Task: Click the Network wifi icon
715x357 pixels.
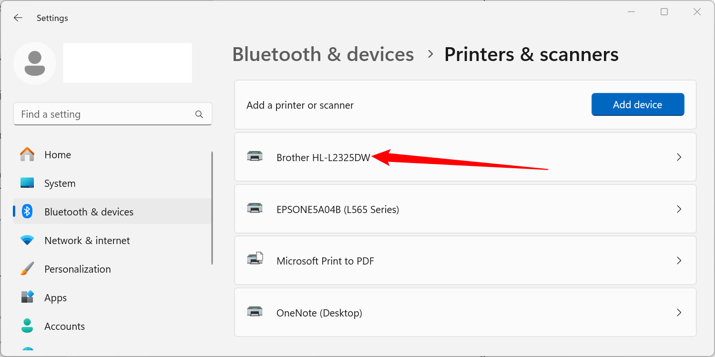Action: 27,240
